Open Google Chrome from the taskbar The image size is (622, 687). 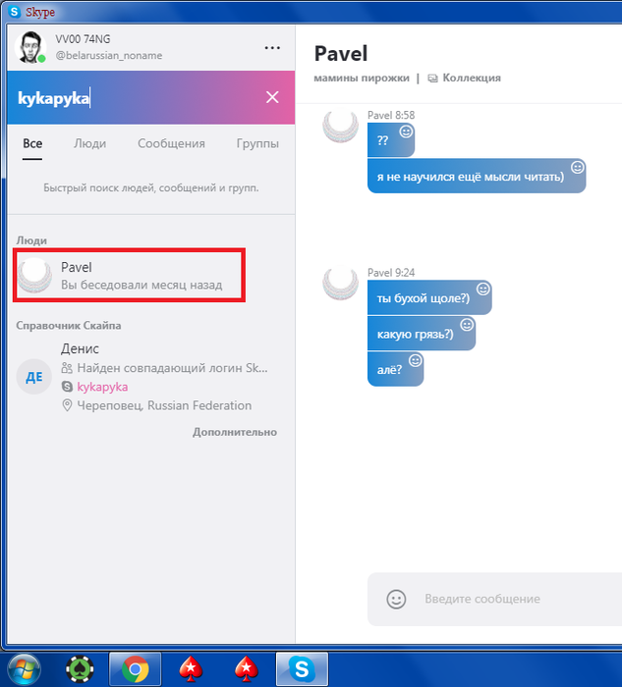point(135,669)
